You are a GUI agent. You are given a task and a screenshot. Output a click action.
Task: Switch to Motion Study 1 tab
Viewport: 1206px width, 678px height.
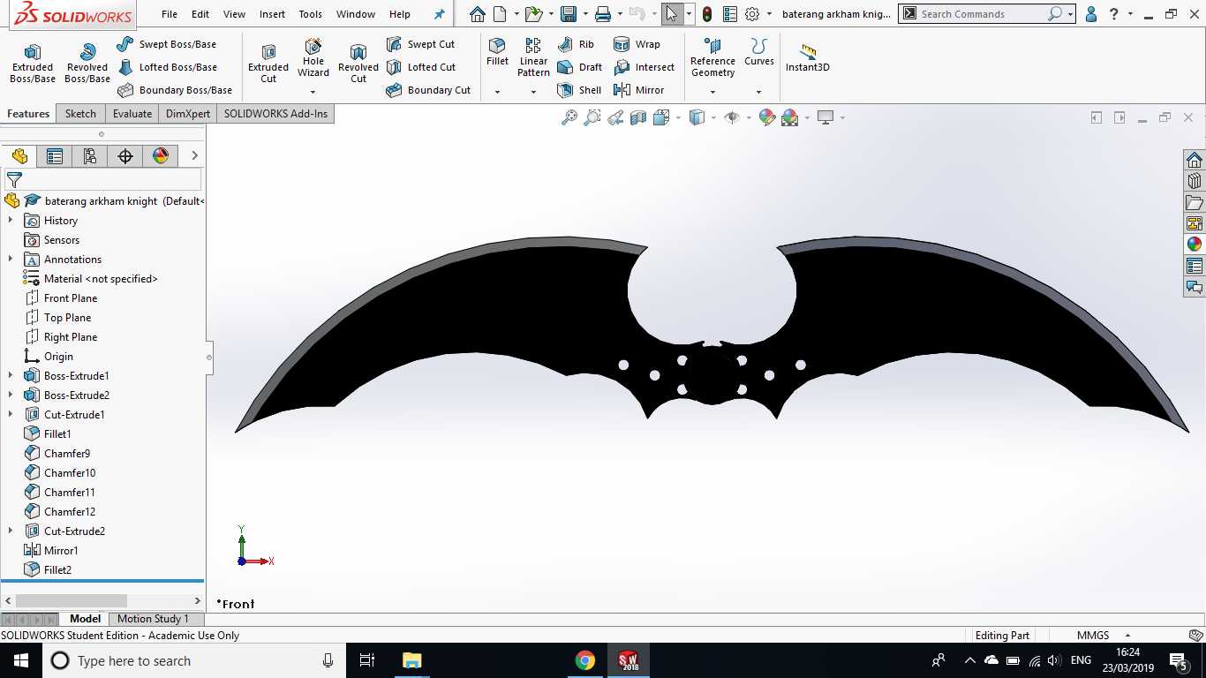[x=153, y=619]
